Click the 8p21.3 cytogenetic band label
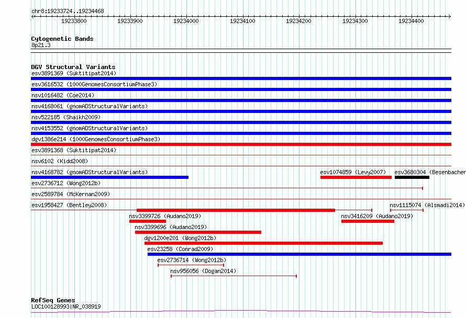Screen dimensions: 466x318 pos(41,46)
